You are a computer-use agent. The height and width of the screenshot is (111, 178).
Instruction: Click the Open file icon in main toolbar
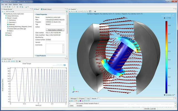click(x=5, y=7)
